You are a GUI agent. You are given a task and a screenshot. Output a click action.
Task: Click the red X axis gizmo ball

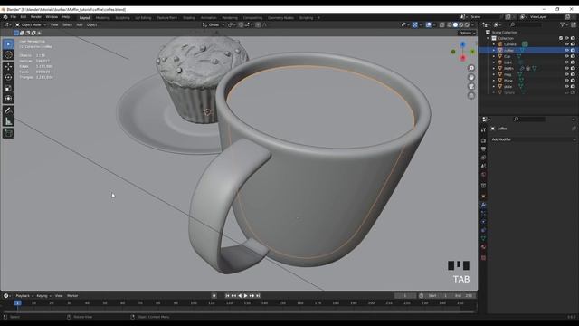(463, 58)
